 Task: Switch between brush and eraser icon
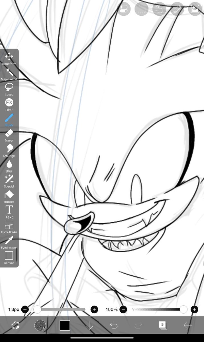15,325
